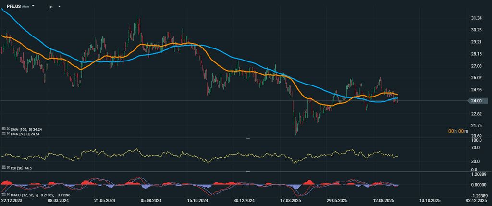Remove the RSI indicator with X icon
This screenshot has width=492, height=206.
9,168
